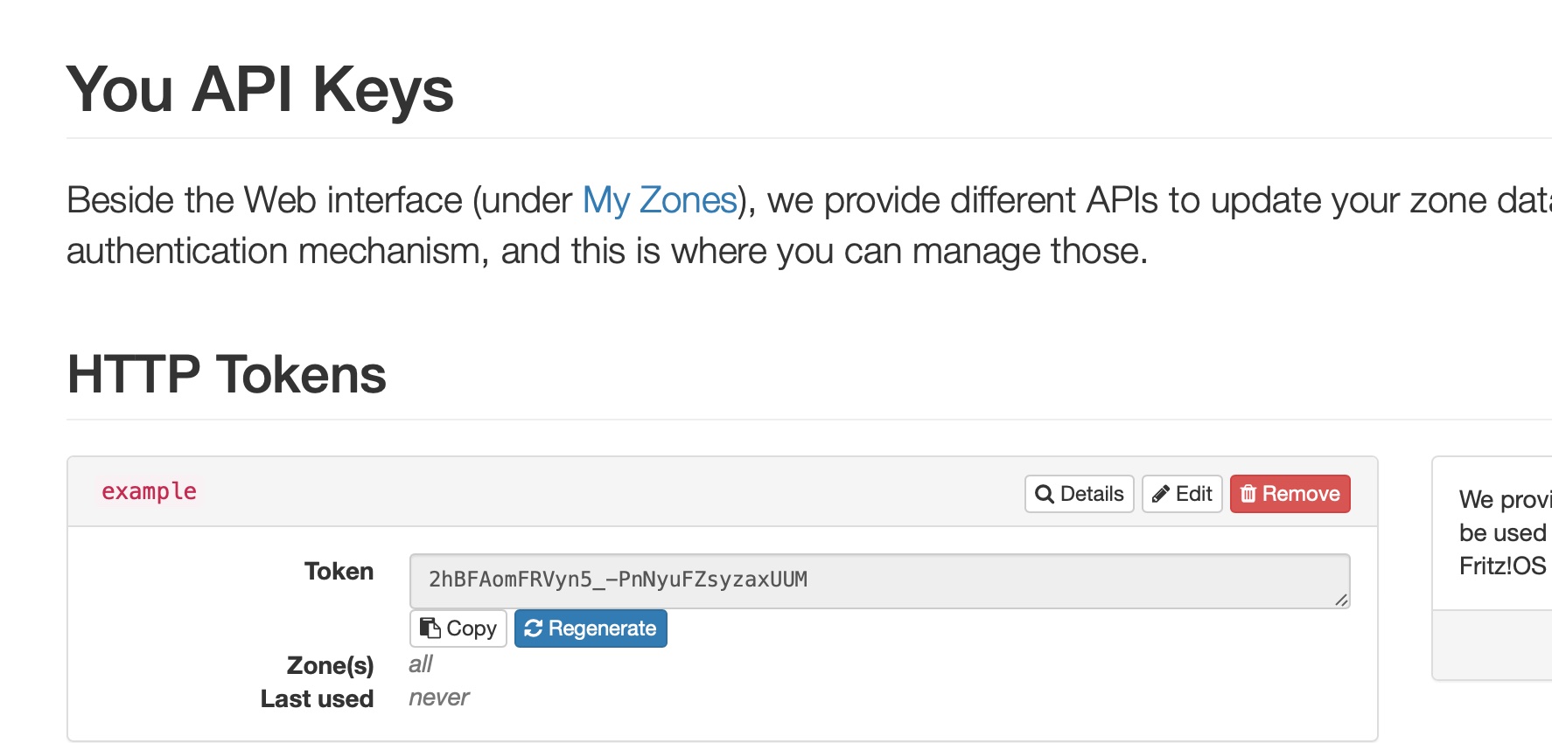Click the refresh icon in Regenerate button
Image resolution: width=1552 pixels, height=743 pixels.
pos(533,628)
